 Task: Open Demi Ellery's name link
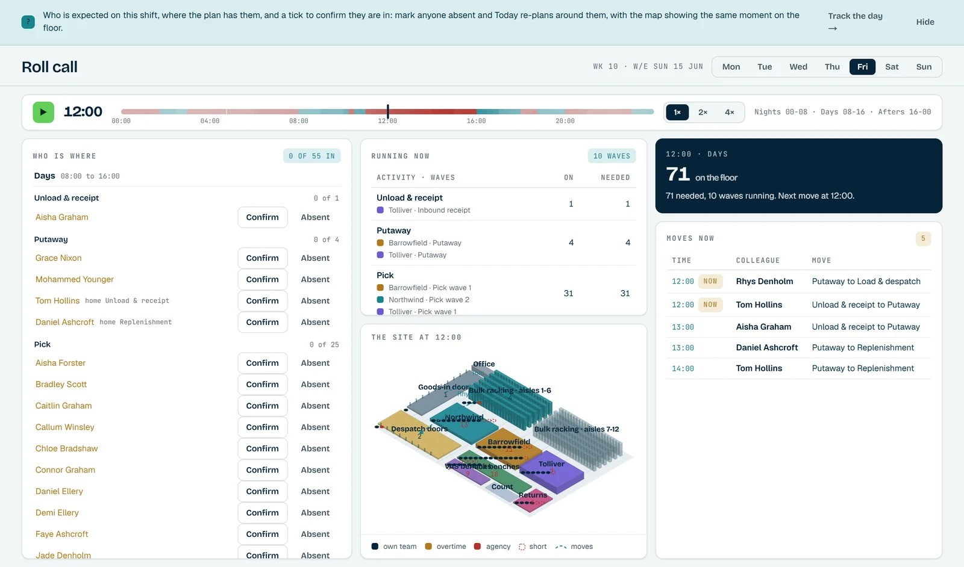[x=57, y=513]
